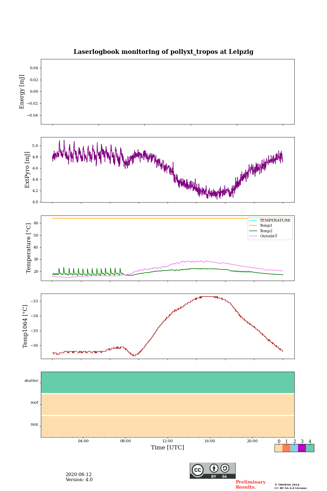Click the 2020-06-12 date text

[x=79, y=475]
